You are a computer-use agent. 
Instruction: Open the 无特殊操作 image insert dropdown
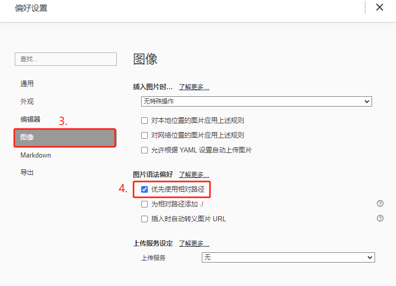click(x=256, y=101)
